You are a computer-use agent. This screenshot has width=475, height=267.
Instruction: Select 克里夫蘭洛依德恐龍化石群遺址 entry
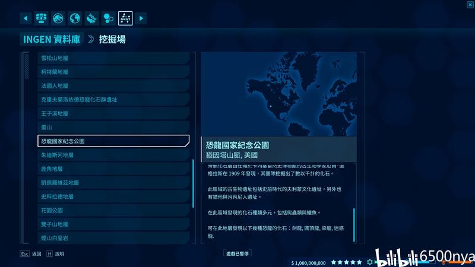(113, 100)
